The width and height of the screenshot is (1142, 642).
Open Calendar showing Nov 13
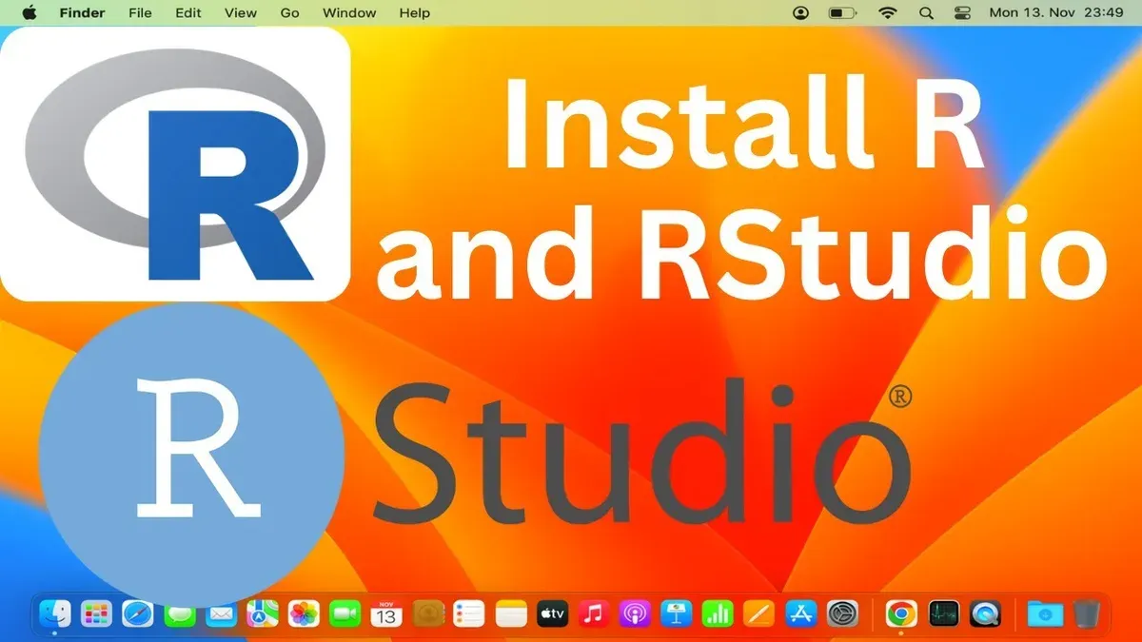386,615
